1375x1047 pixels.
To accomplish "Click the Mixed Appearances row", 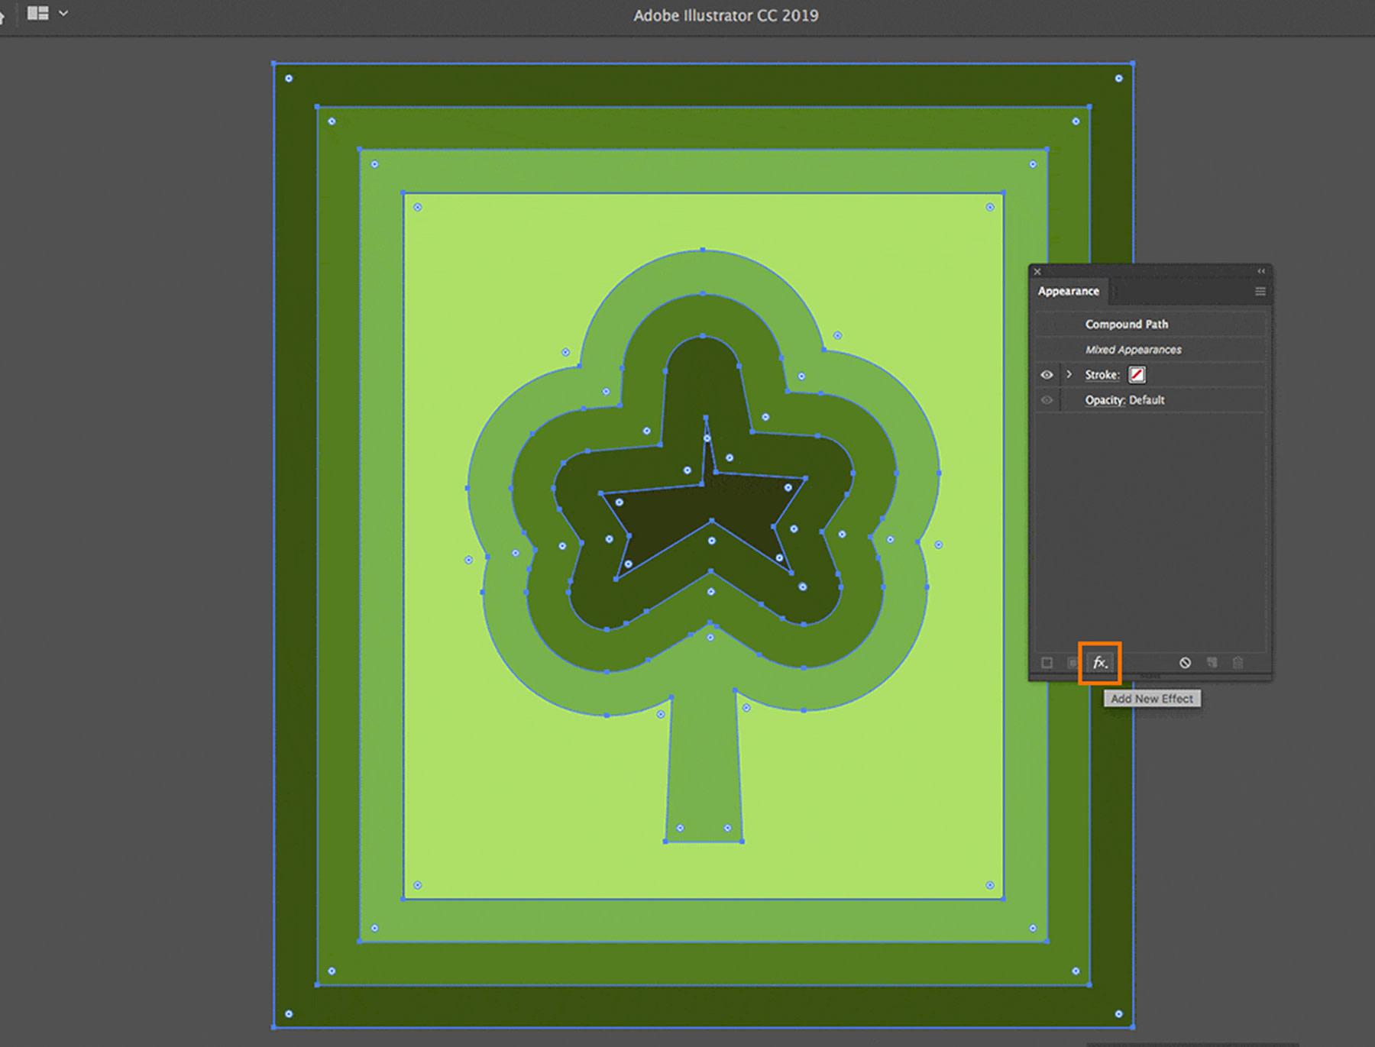I will coord(1150,350).
